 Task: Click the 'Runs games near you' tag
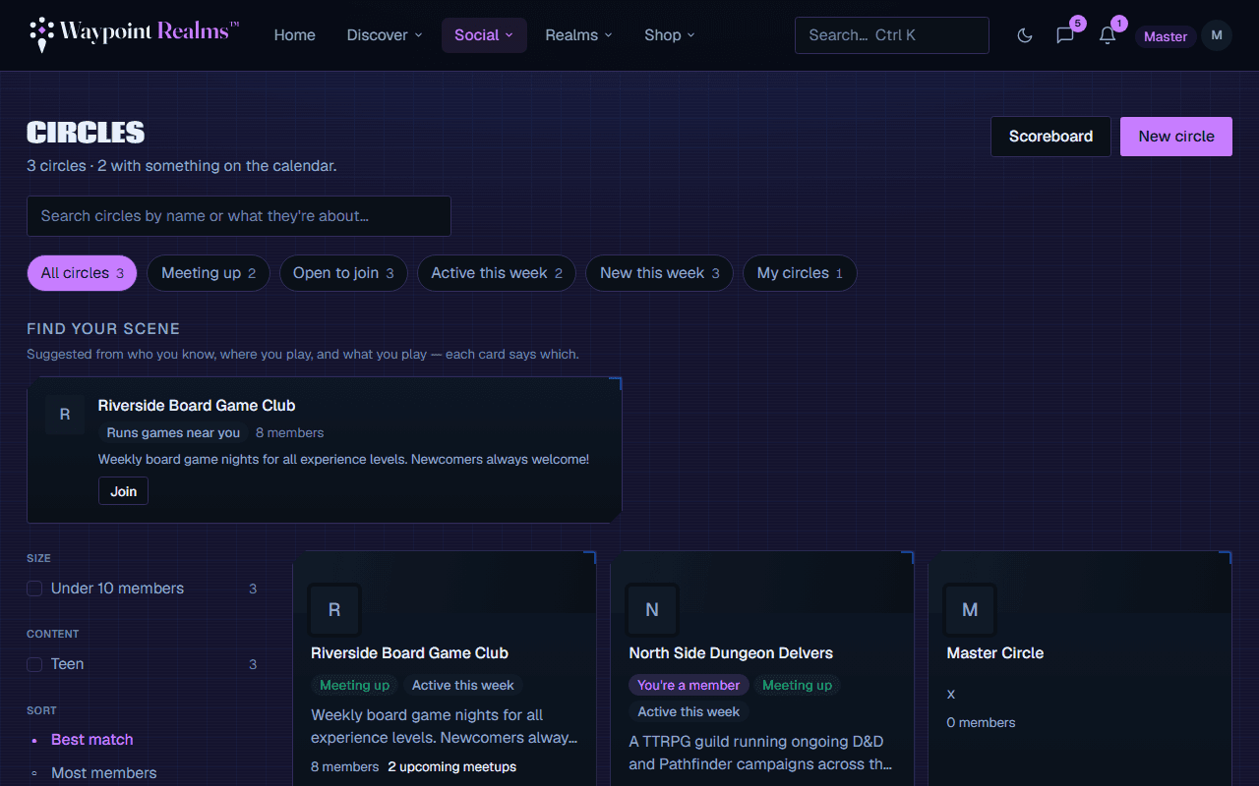pos(173,432)
